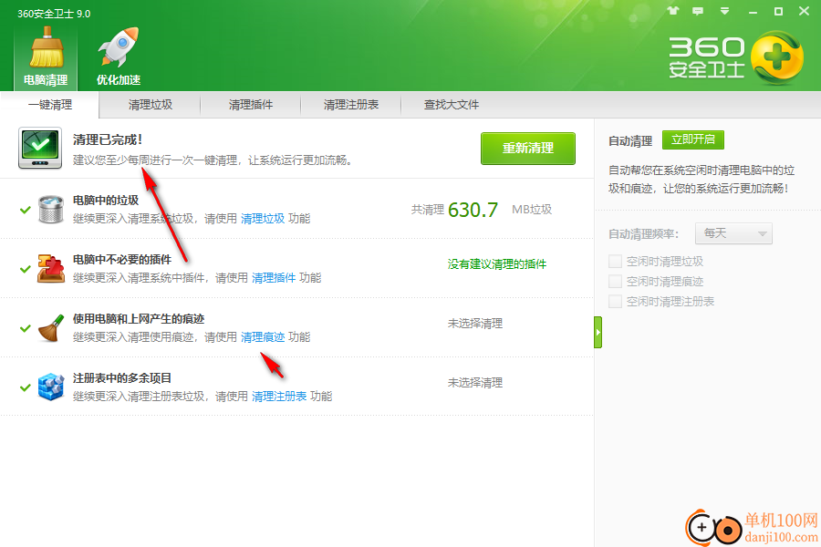Open the feedback speech bubble icon

coord(698,11)
